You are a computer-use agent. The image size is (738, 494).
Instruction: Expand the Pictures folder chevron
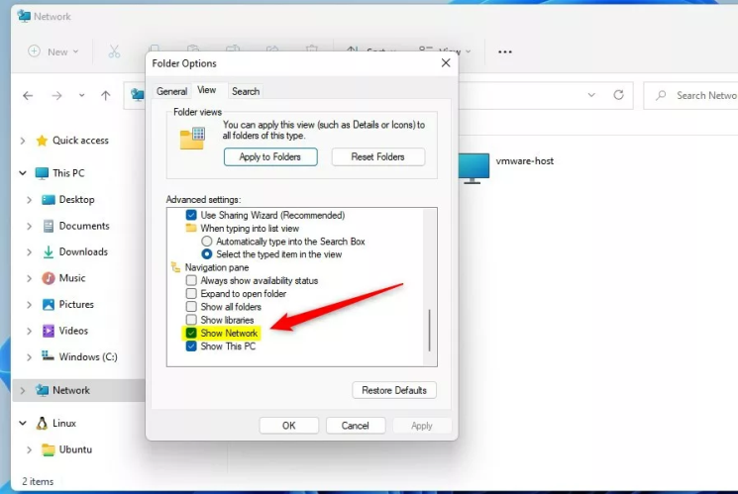click(x=29, y=305)
